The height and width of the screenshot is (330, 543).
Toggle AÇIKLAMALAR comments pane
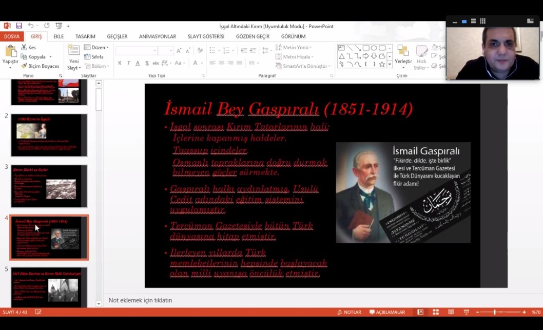(387, 312)
